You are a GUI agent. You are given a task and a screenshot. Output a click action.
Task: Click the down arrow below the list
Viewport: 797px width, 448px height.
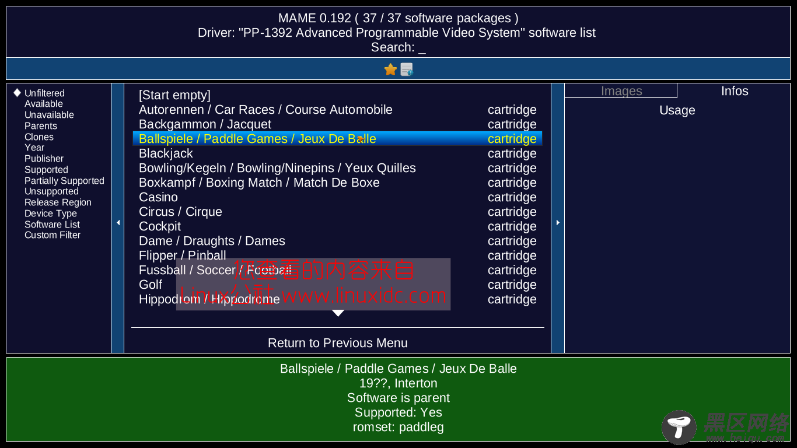[338, 313]
